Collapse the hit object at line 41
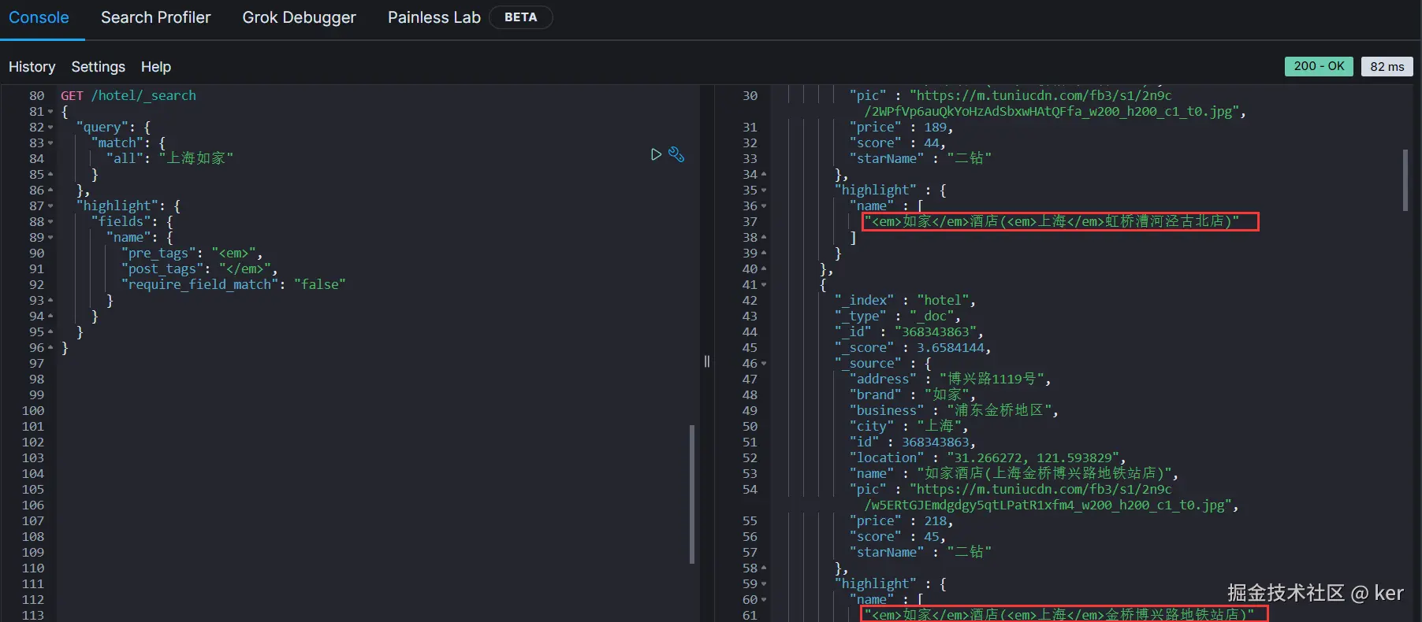This screenshot has width=1422, height=622. pos(763,285)
